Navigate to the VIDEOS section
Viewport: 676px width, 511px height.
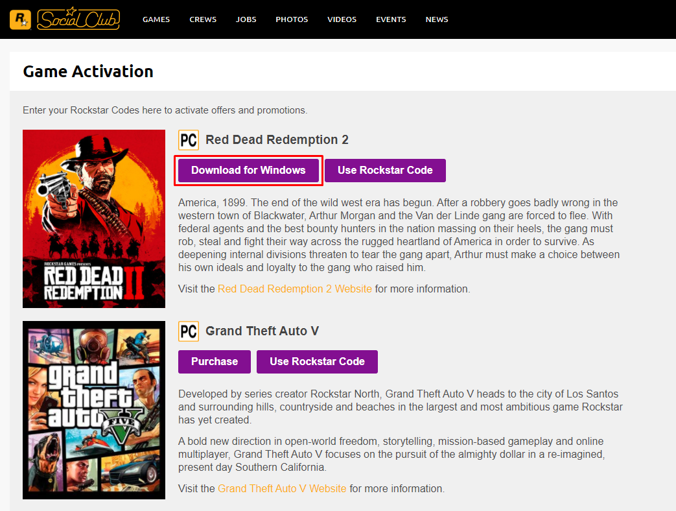click(x=342, y=19)
